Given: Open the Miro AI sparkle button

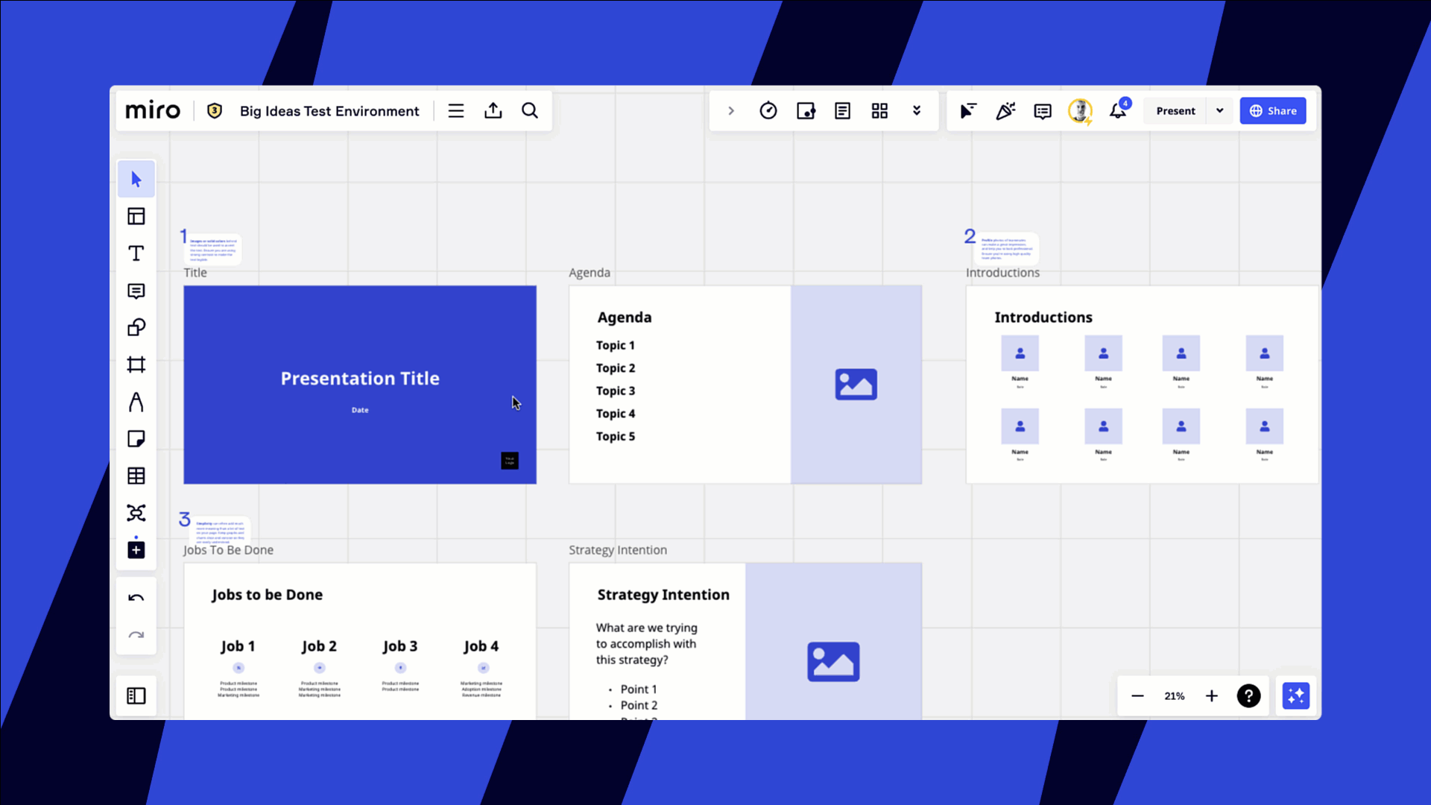Looking at the screenshot, I should click(x=1295, y=695).
